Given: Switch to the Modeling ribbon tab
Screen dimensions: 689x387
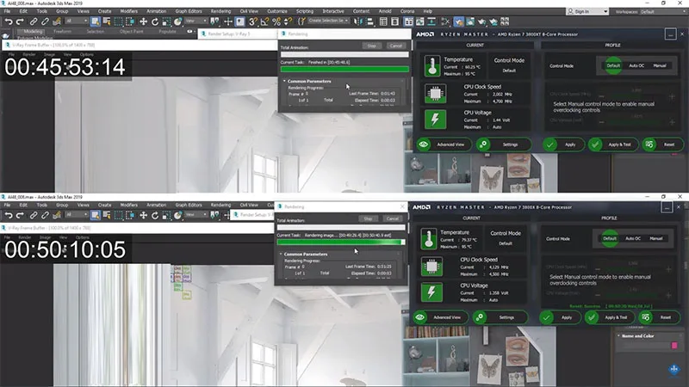Looking at the screenshot, I should click(33, 32).
